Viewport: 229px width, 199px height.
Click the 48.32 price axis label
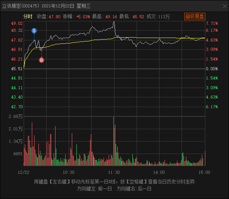coord(17,30)
